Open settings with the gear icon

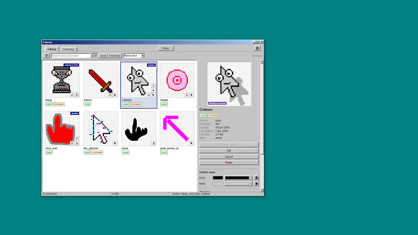[257, 48]
